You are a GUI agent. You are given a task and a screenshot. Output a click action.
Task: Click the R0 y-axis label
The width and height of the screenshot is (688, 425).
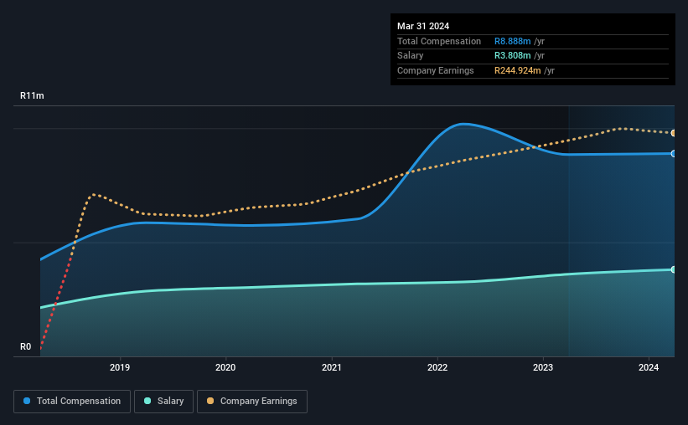25,346
